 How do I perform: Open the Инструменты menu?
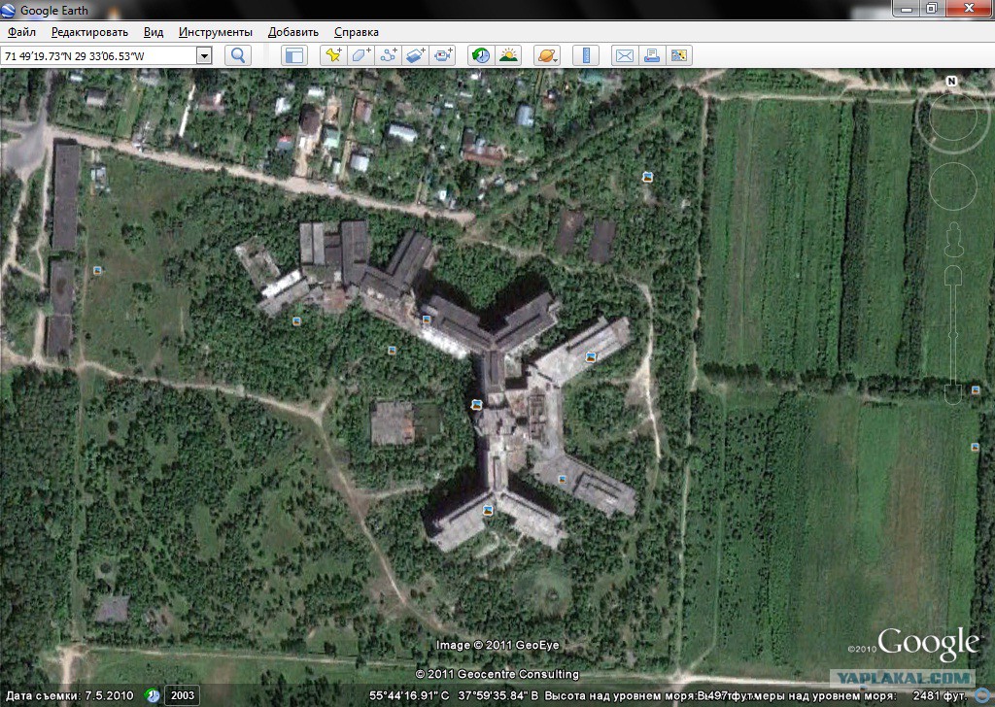(215, 32)
